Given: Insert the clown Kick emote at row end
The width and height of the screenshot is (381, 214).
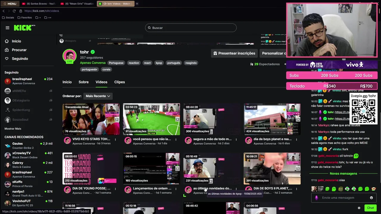Looking at the screenshot, I should (x=374, y=189).
